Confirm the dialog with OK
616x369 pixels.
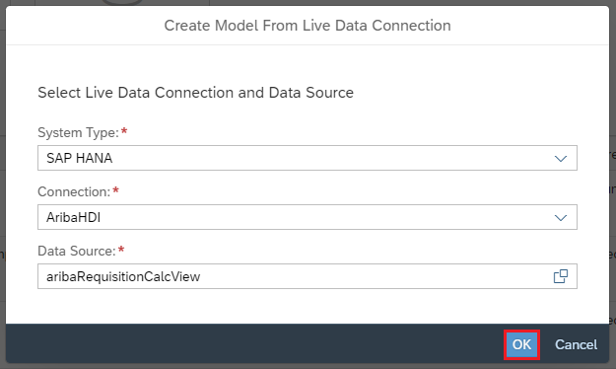[521, 344]
